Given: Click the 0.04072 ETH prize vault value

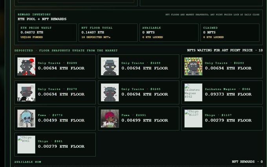Looking at the screenshot, I should click(32, 32).
